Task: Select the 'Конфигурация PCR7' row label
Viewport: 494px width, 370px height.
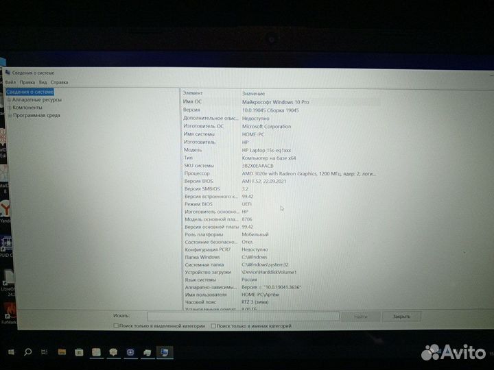Action: [x=208, y=249]
